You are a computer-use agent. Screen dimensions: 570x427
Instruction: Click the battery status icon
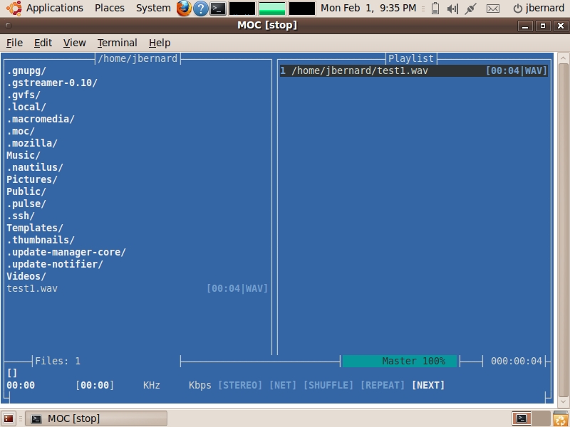point(435,9)
